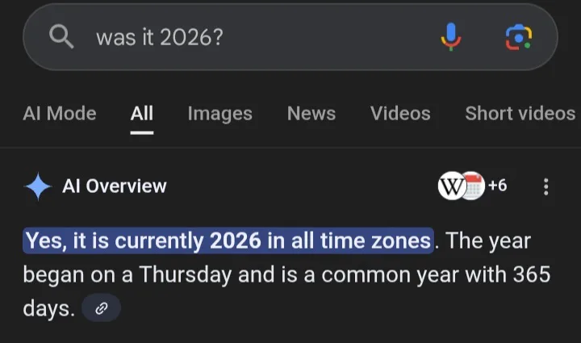Image resolution: width=581 pixels, height=343 pixels.
Task: Open Google Lens camera search
Action: (519, 36)
